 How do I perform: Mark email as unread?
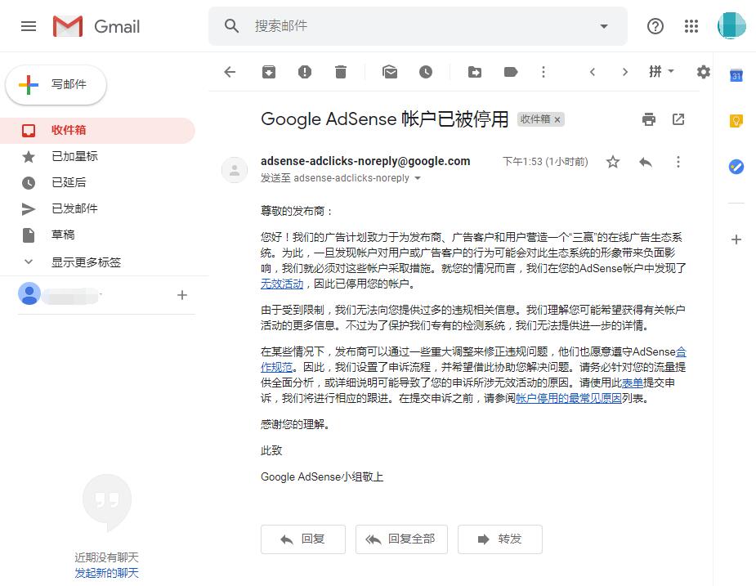pos(390,73)
